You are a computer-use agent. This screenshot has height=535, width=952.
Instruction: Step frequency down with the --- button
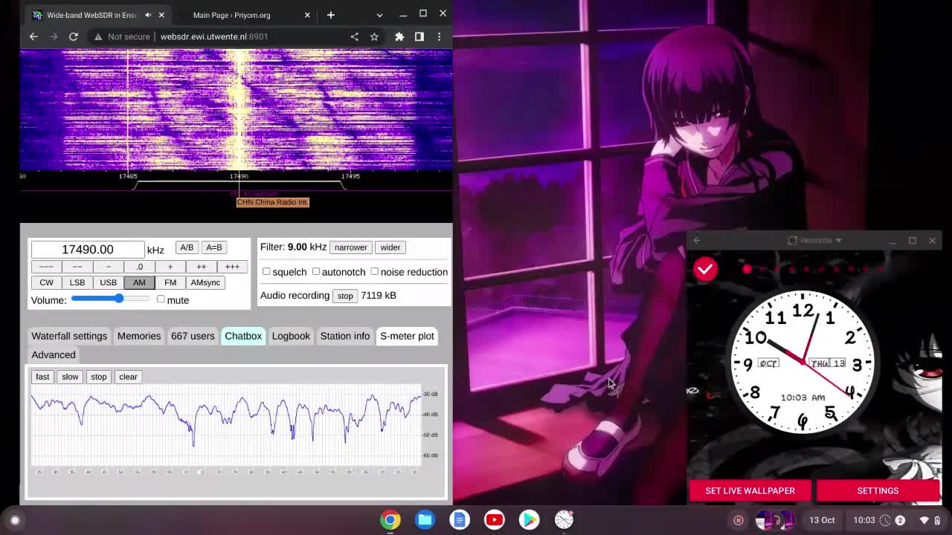click(46, 267)
